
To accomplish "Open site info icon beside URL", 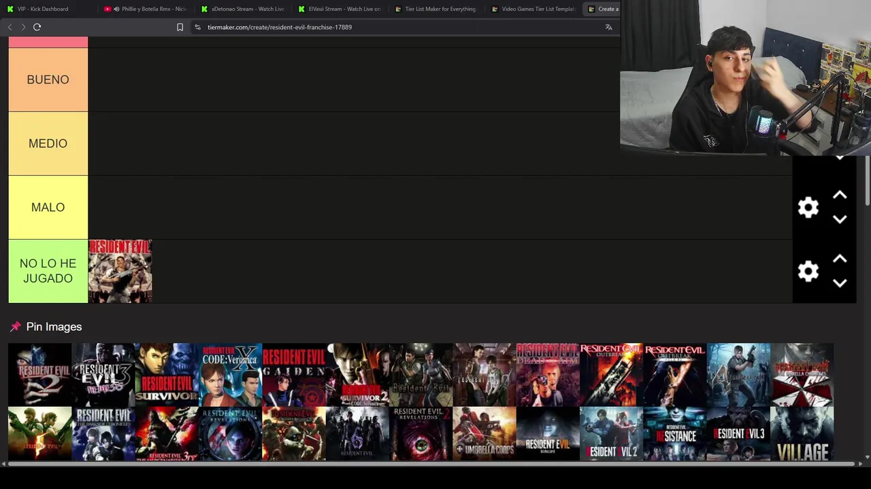I will tap(197, 27).
